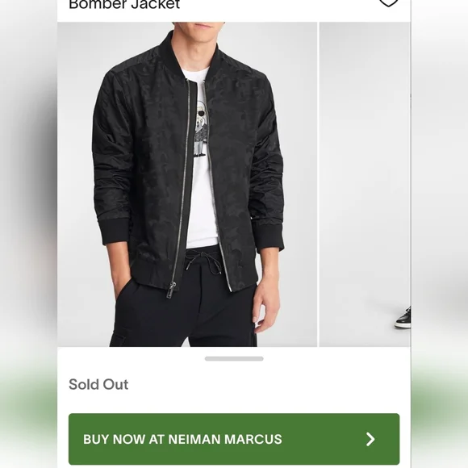Click the Sold Out label

pos(98,384)
